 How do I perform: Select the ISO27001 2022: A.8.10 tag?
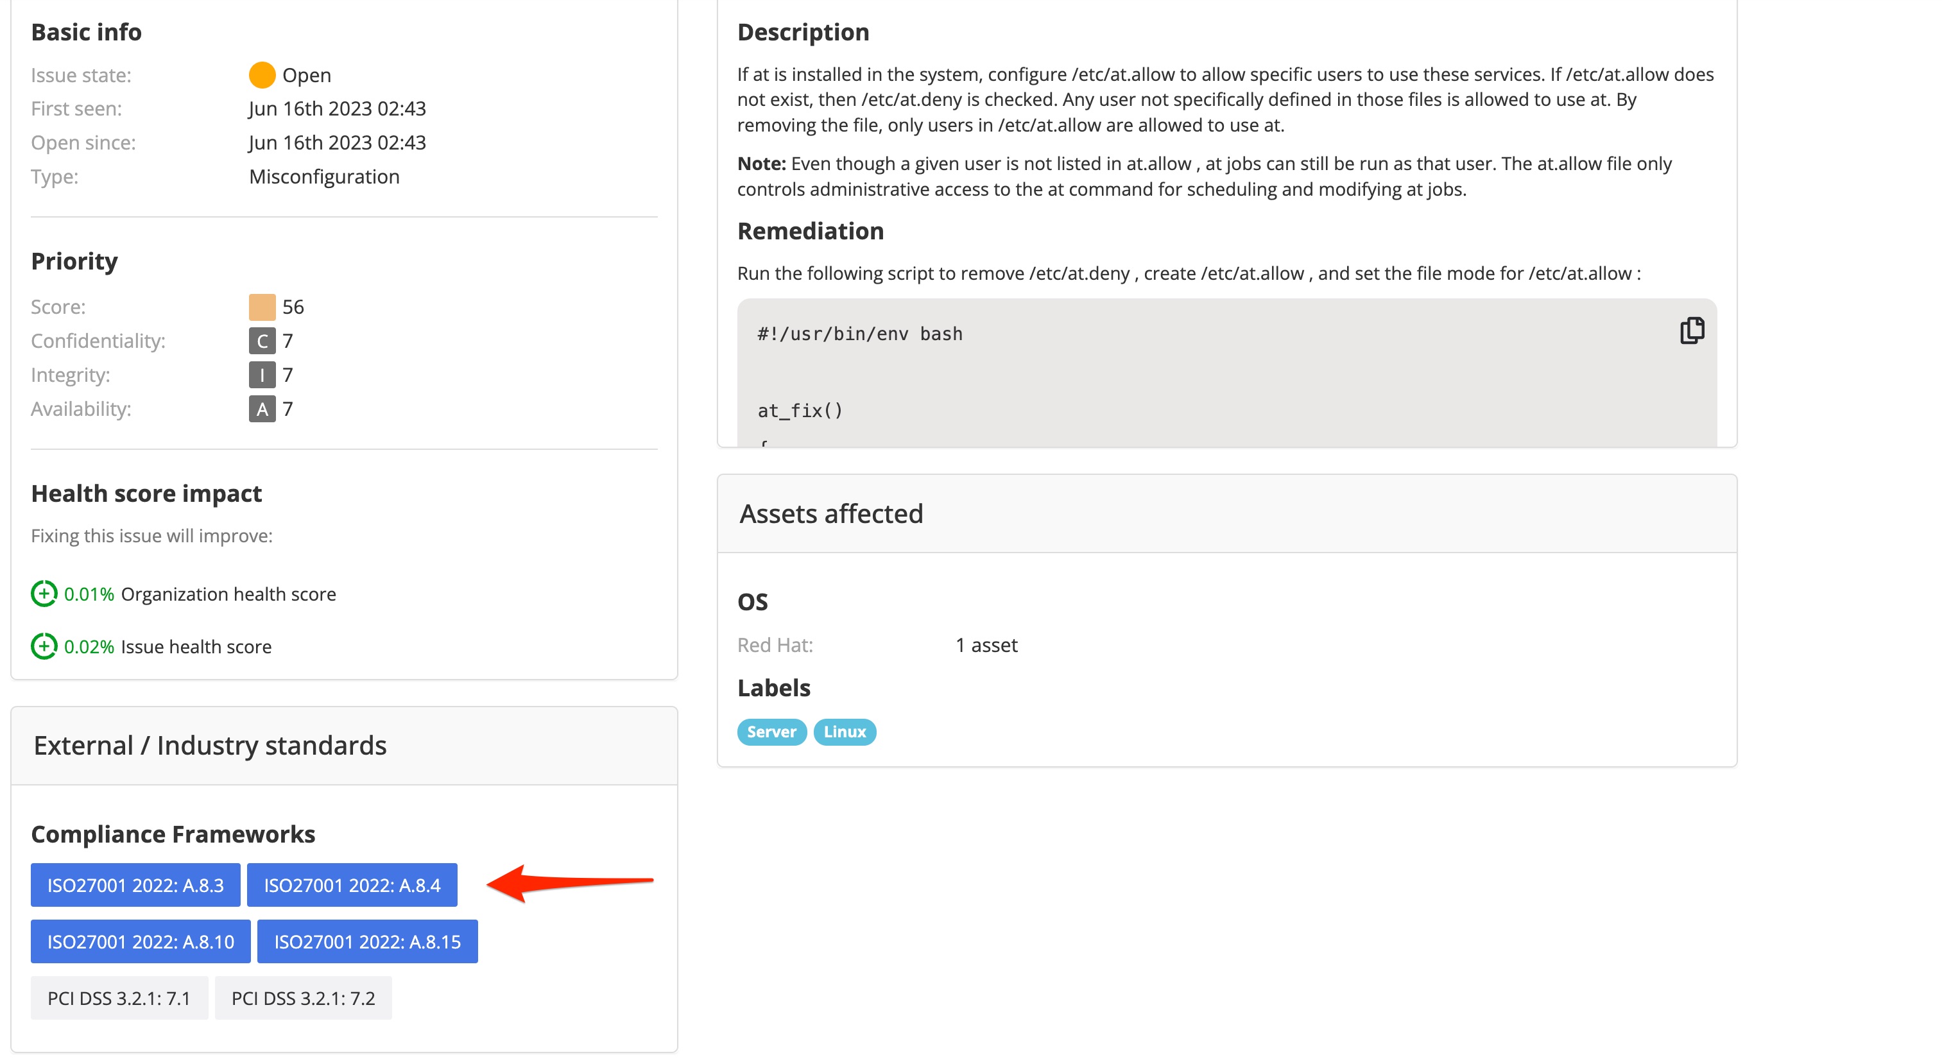pyautogui.click(x=141, y=941)
